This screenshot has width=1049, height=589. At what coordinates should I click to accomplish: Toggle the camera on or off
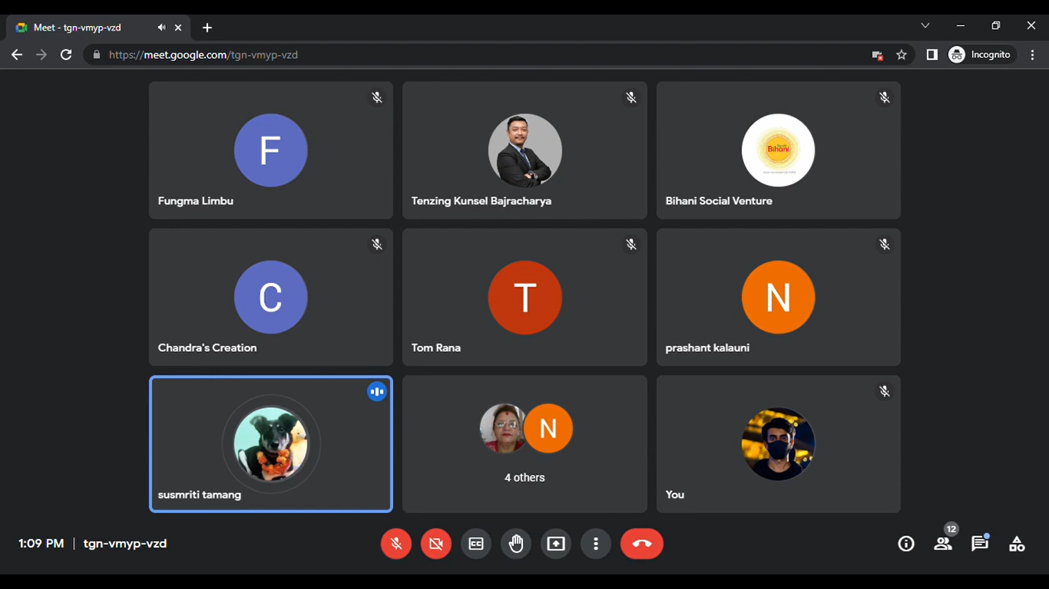pyautogui.click(x=436, y=544)
